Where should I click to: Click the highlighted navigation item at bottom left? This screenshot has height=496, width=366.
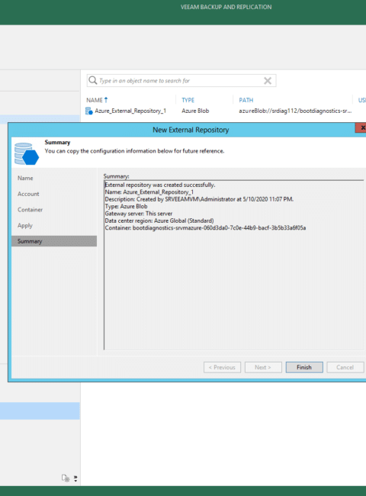(40, 411)
